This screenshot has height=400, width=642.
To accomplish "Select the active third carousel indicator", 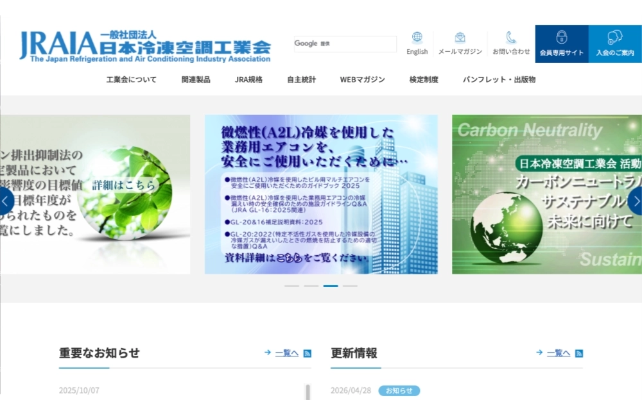I will point(331,286).
